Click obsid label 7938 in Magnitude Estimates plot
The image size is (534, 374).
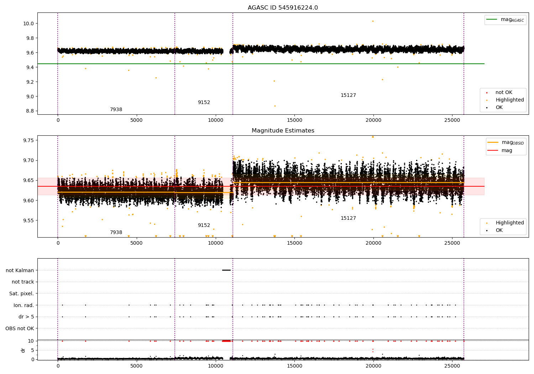tap(116, 233)
